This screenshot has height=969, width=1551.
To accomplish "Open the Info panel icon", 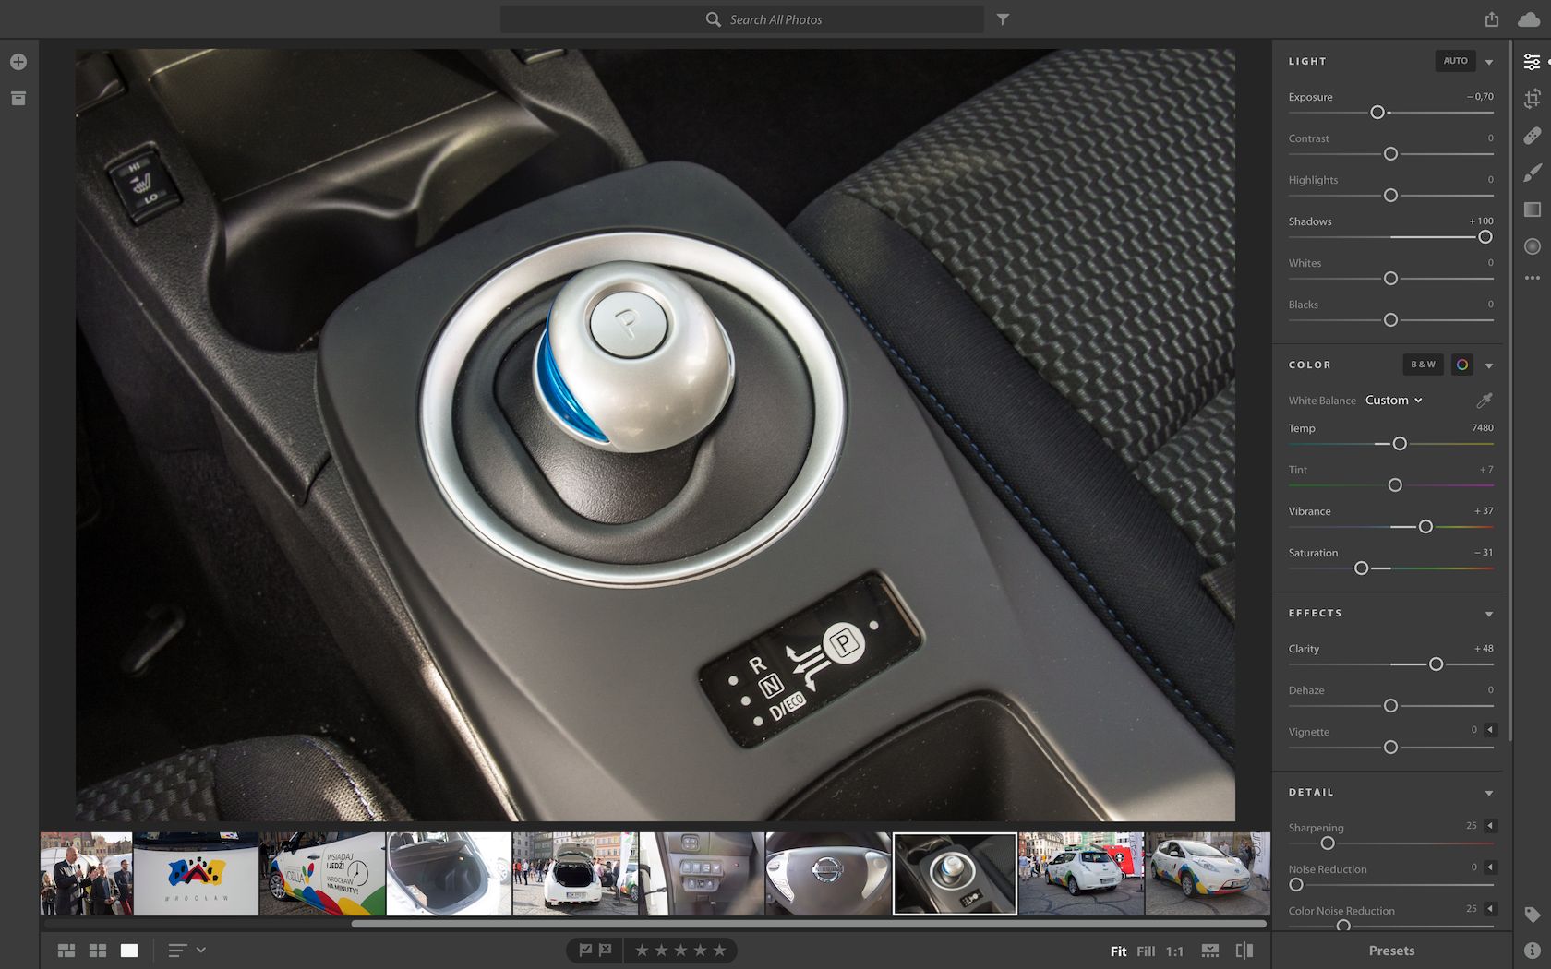I will [x=1533, y=950].
